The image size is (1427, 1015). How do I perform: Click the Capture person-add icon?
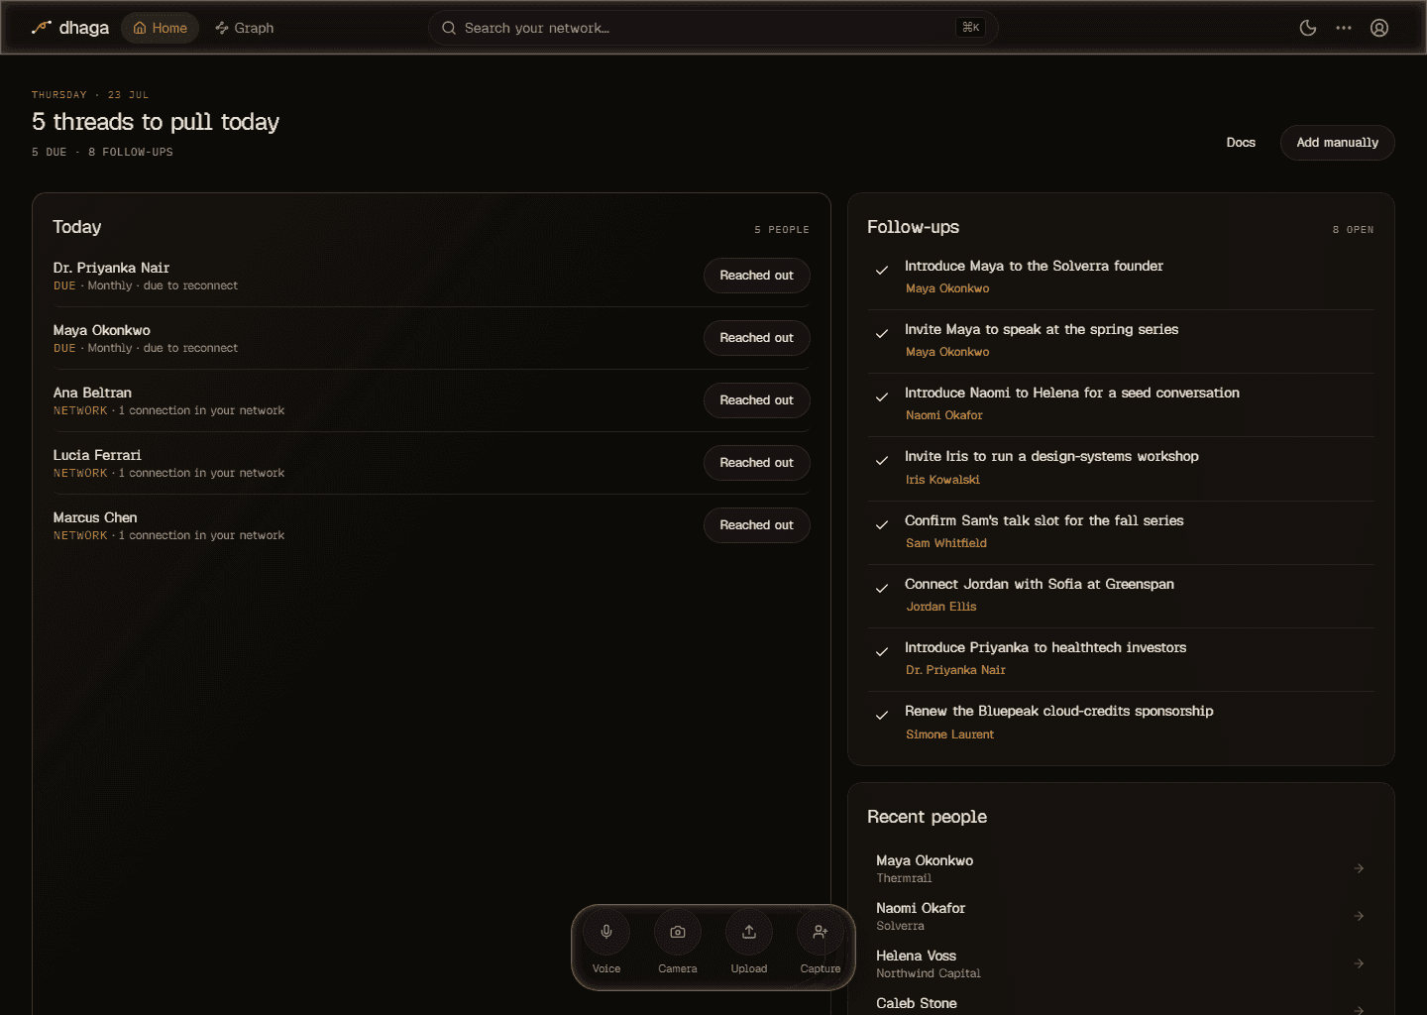coord(821,932)
